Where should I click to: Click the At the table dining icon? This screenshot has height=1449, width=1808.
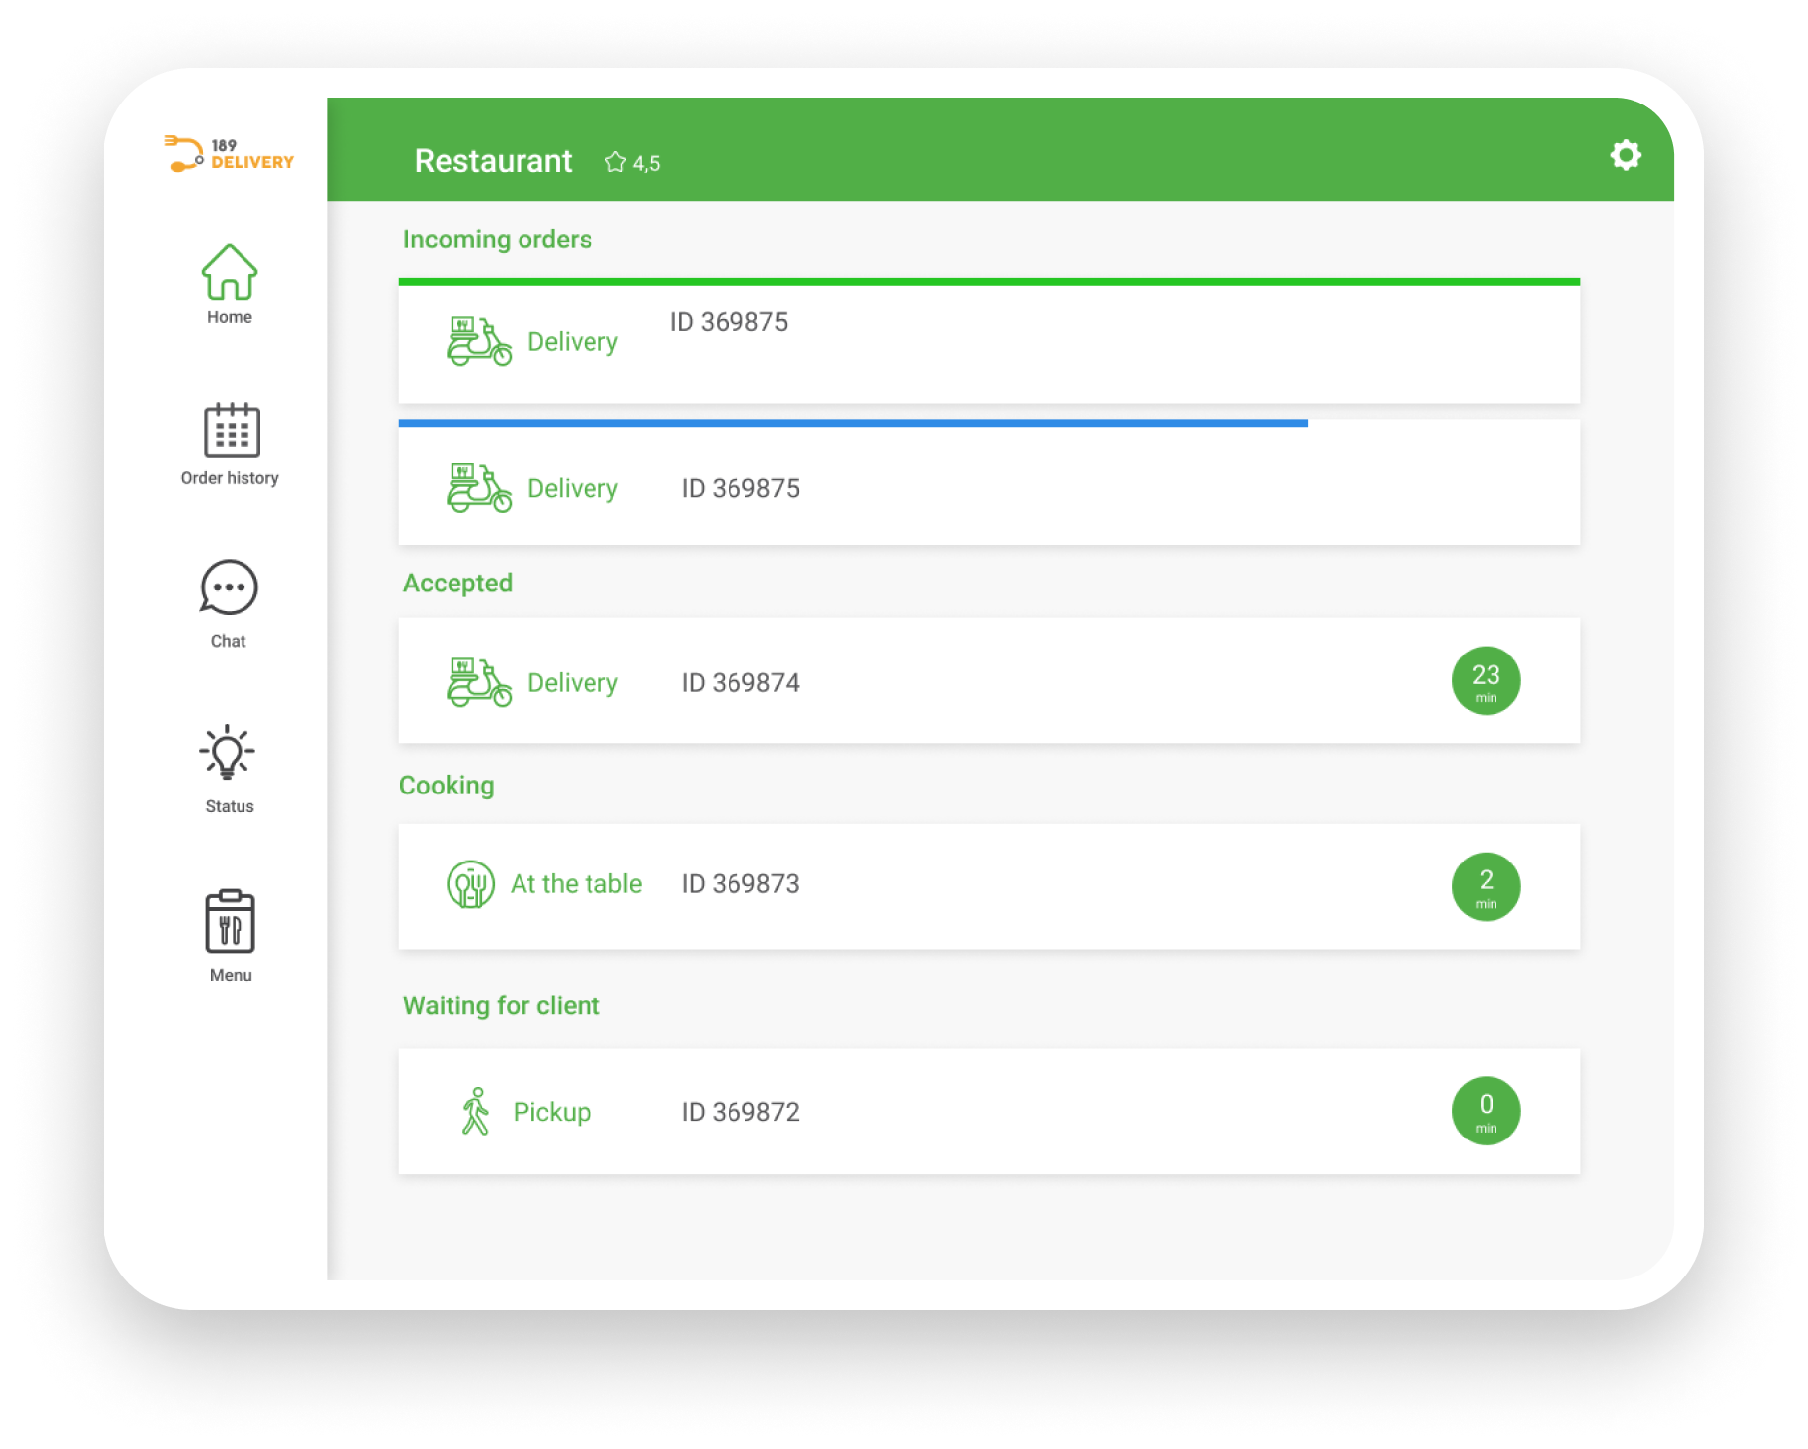point(471,884)
